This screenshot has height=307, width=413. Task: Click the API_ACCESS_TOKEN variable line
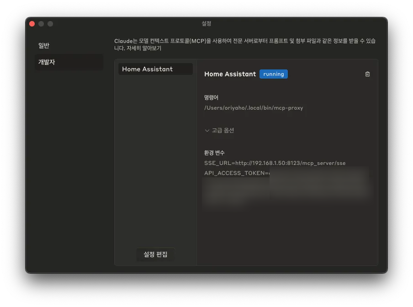pyautogui.click(x=237, y=173)
